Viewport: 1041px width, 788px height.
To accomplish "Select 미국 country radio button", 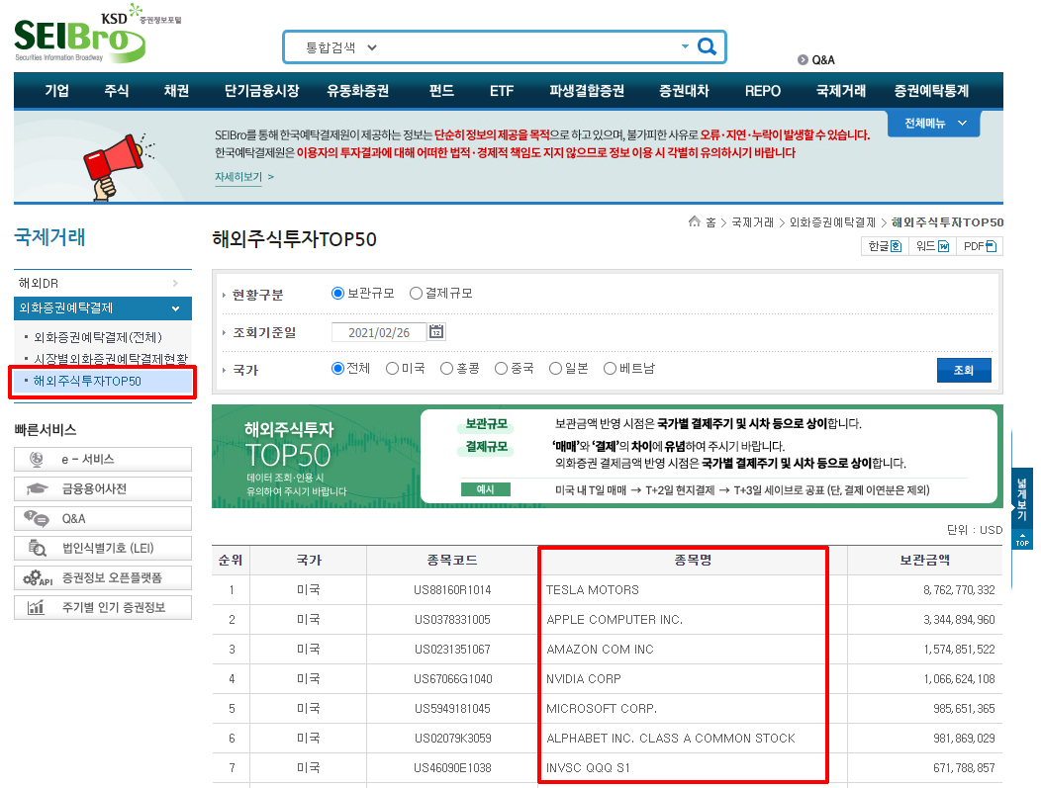I will click(392, 368).
